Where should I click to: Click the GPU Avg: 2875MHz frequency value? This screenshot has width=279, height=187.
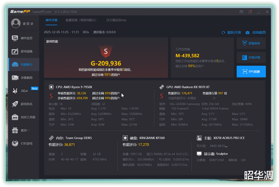211,125
